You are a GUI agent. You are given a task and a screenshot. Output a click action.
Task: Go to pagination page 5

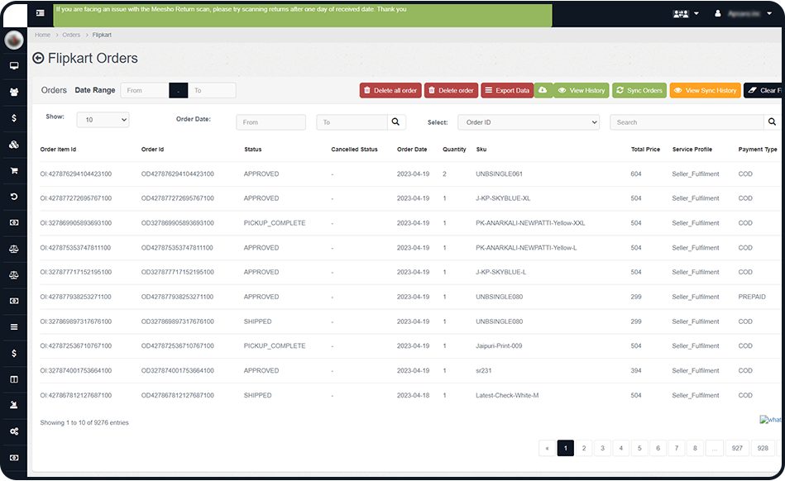coord(639,448)
